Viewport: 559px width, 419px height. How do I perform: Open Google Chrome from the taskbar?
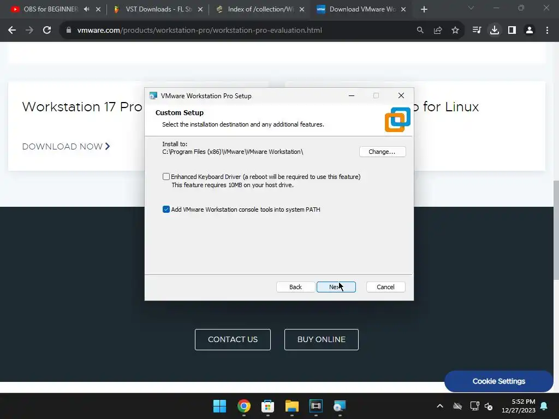pyautogui.click(x=244, y=406)
